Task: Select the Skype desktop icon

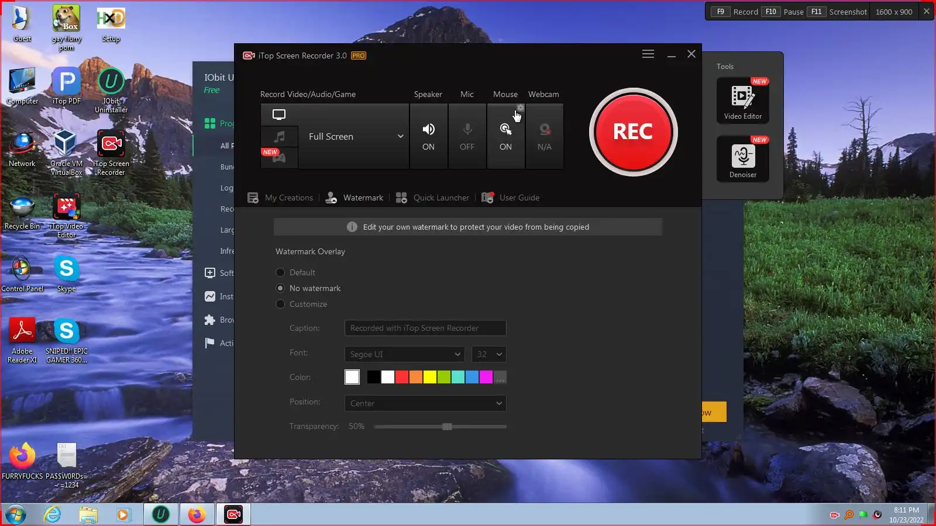Action: tap(66, 274)
